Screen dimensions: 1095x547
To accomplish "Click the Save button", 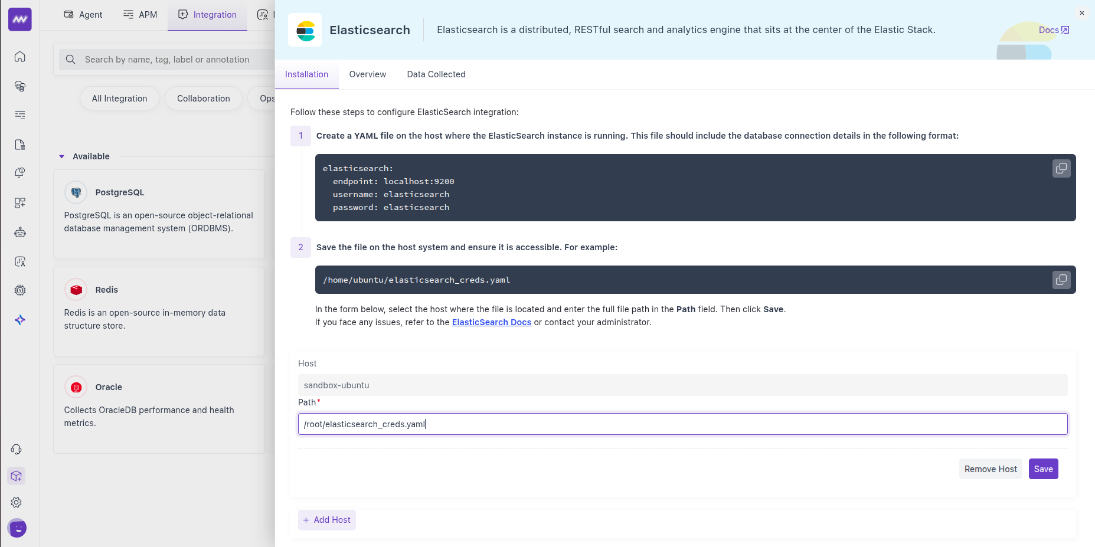I will (x=1042, y=469).
